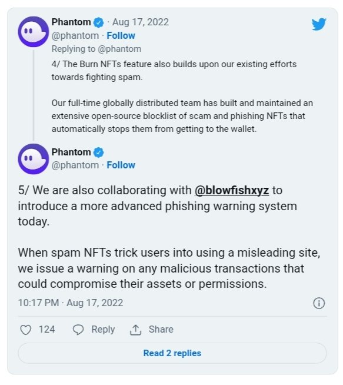Open the 10:17 PM timestamp link
The image size is (343, 385).
71,303
